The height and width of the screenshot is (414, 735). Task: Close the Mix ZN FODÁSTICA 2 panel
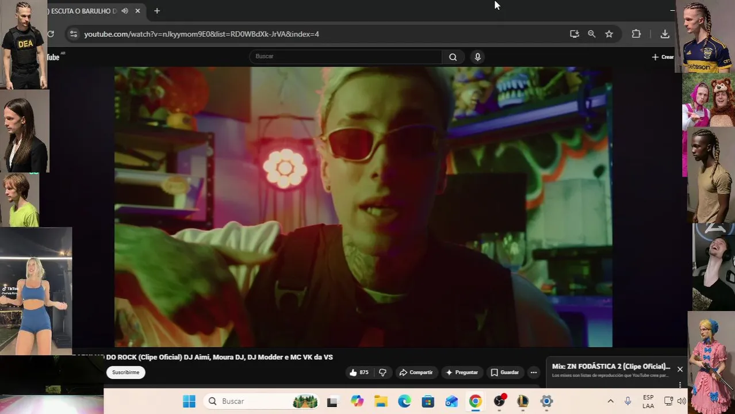tap(680, 369)
